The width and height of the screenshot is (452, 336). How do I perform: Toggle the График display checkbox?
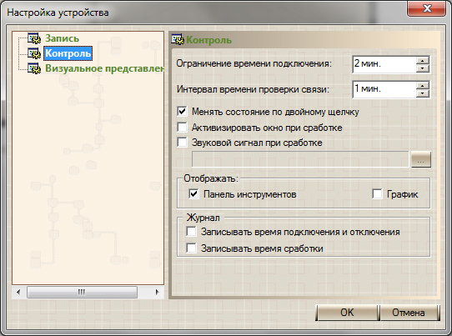[x=377, y=194]
